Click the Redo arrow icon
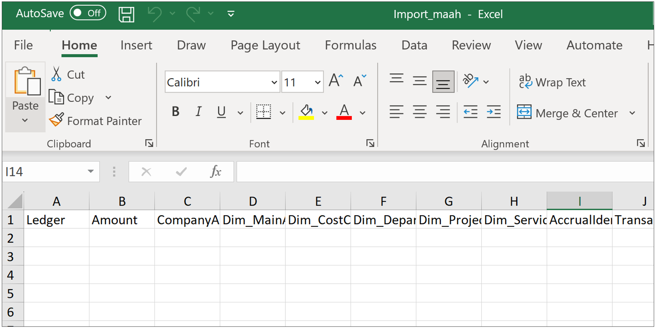 (x=193, y=14)
